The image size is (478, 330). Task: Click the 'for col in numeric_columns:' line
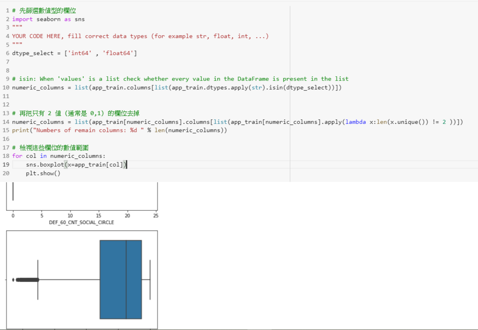(x=59, y=156)
